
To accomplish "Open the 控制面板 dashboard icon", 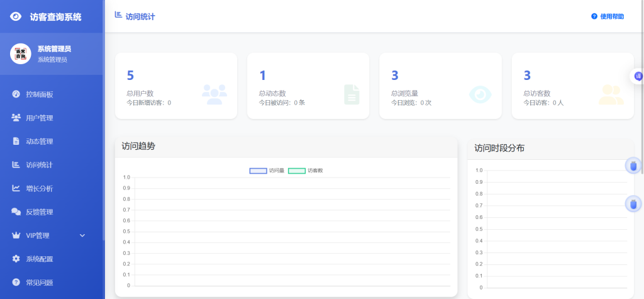I will [x=16, y=94].
